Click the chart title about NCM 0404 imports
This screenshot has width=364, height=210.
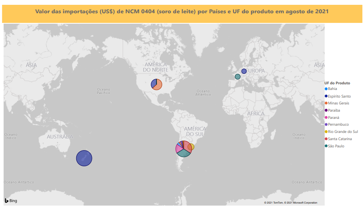[x=182, y=11]
